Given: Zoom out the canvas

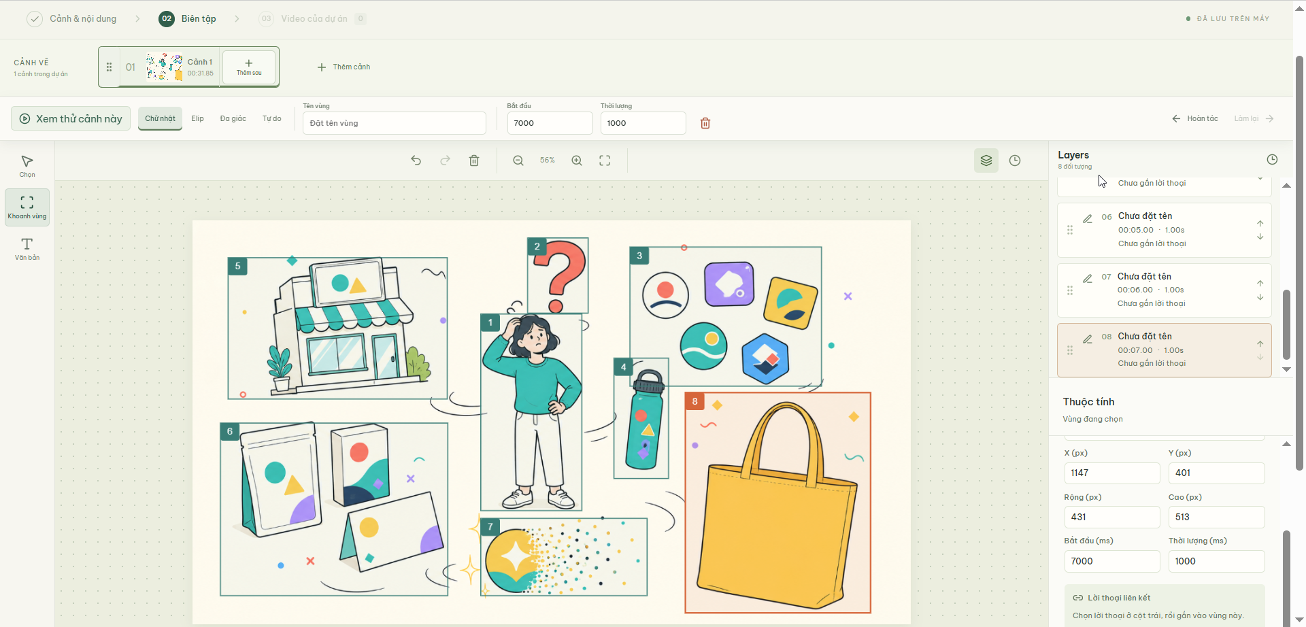Looking at the screenshot, I should click(x=518, y=160).
